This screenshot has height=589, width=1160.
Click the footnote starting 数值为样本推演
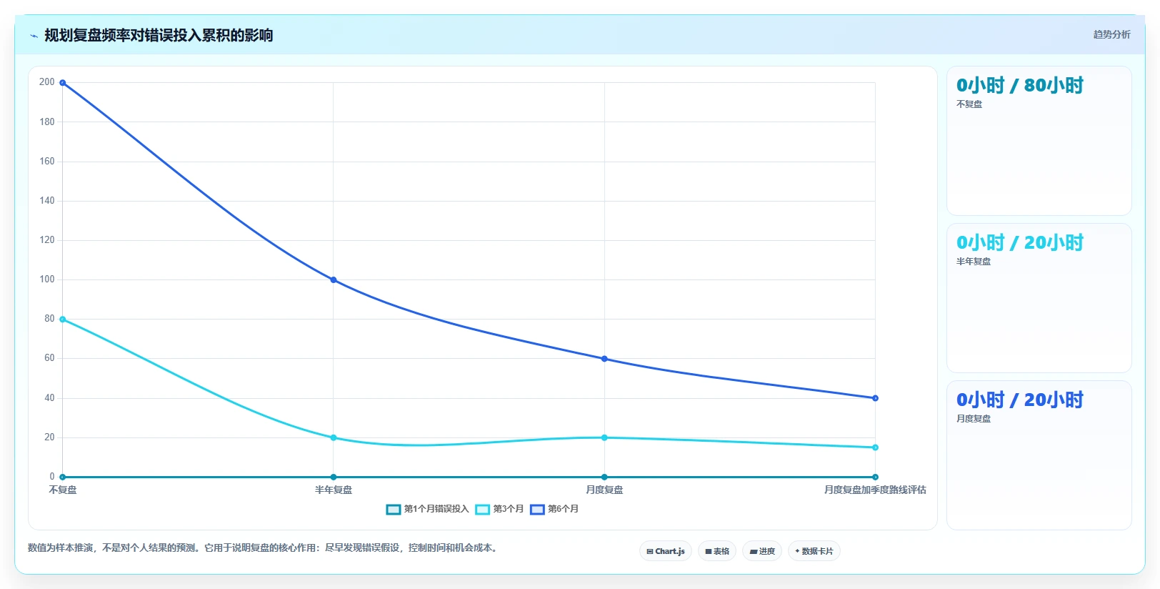[264, 548]
